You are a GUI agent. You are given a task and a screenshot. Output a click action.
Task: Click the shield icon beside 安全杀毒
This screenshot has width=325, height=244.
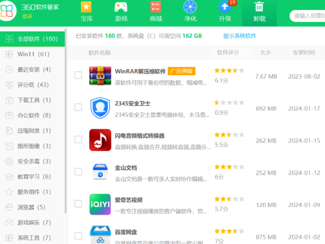click(9, 161)
